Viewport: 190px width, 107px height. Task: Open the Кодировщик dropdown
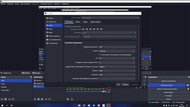click(110, 33)
